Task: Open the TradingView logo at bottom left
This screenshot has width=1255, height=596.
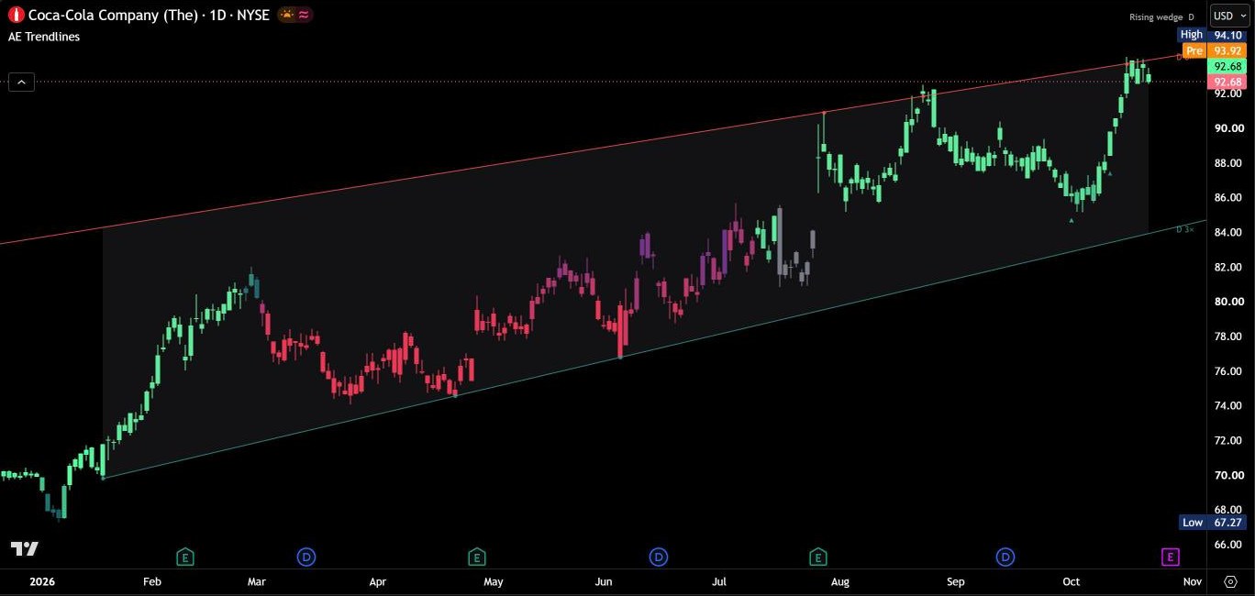Action: point(25,548)
